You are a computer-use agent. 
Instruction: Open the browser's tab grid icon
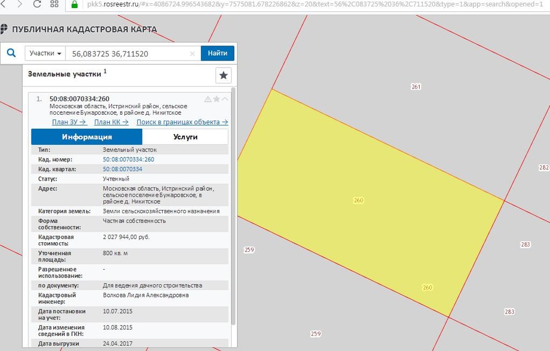54,4
